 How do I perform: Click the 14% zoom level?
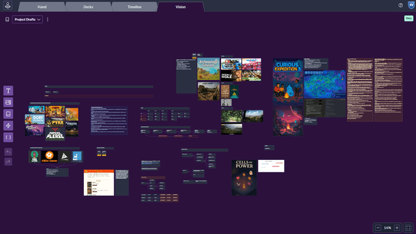[x=387, y=227]
